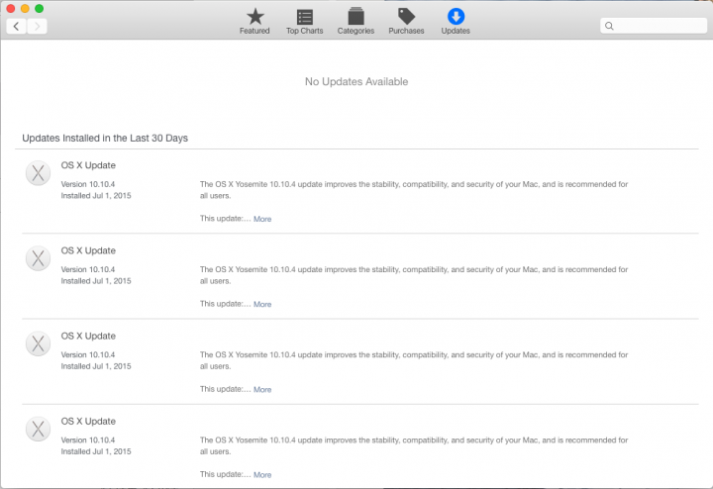713x489 pixels.
Task: Click More link in second OS X Update
Action: click(x=262, y=305)
